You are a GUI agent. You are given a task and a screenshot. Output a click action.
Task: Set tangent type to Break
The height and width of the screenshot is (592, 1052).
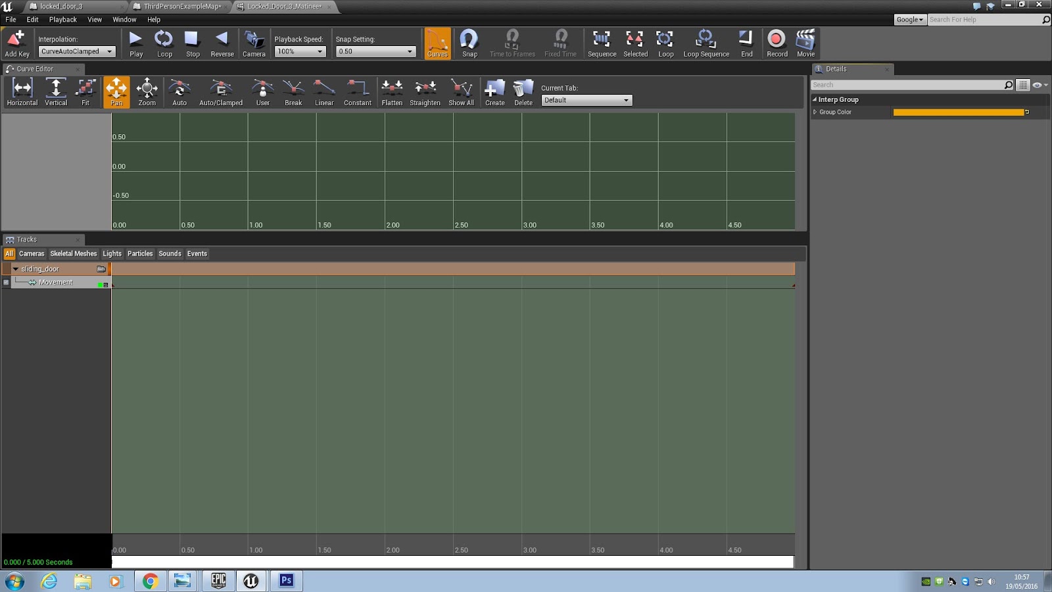click(293, 92)
